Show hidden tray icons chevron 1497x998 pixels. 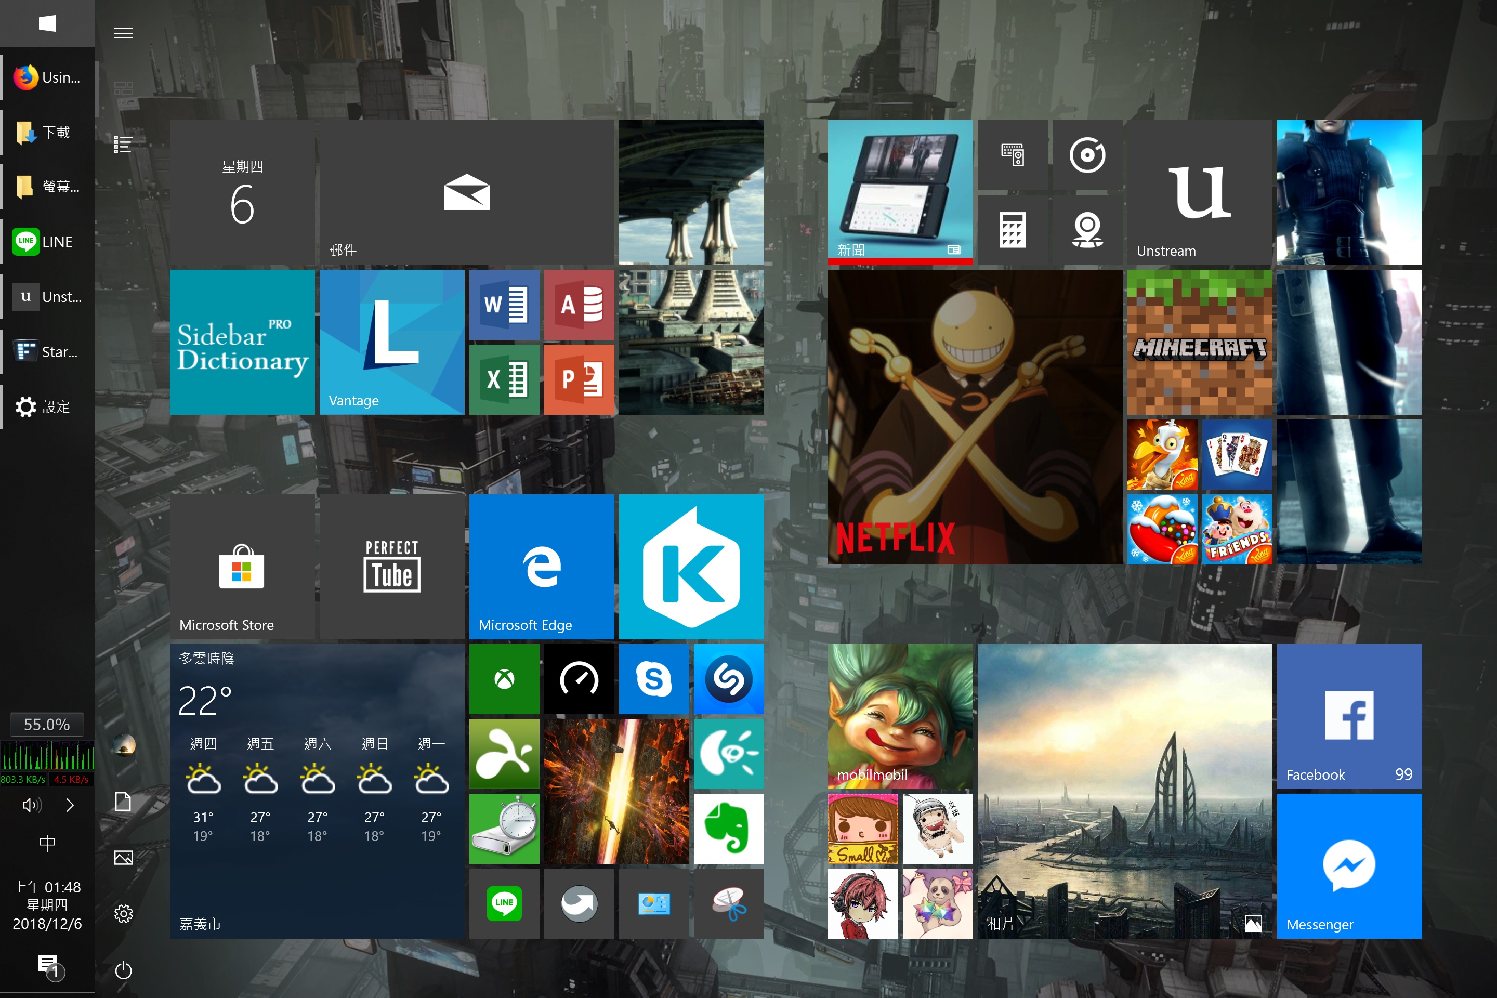(x=70, y=805)
